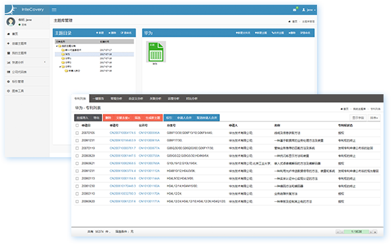This screenshot has height=244, width=391.
Task: Click 合并主题 in the 华为 panel header
Action: (x=278, y=33)
